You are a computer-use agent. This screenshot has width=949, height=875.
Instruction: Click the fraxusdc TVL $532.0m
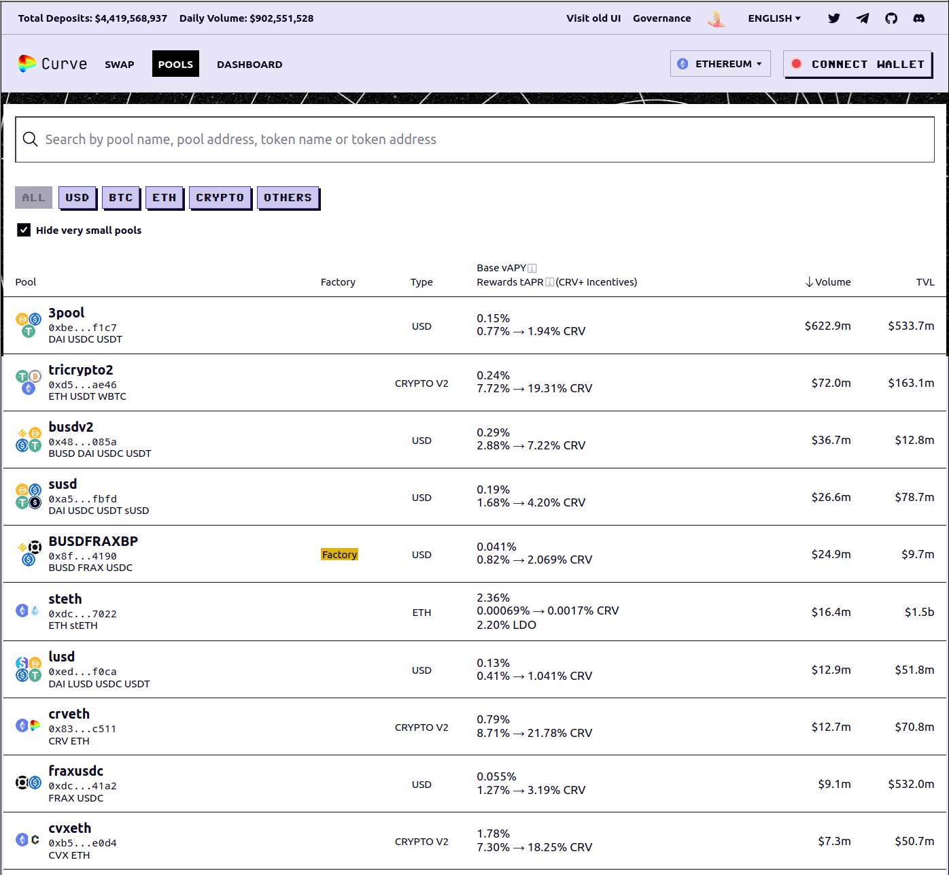[911, 784]
